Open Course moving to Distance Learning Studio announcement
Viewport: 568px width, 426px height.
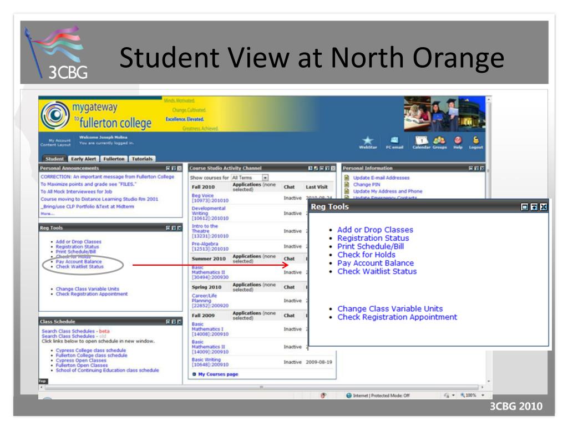[x=99, y=199]
